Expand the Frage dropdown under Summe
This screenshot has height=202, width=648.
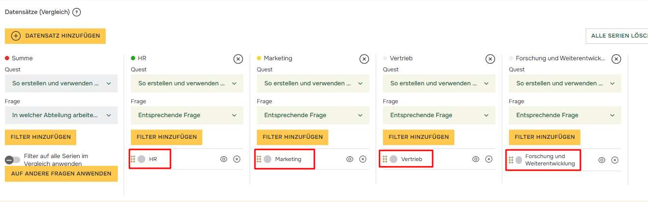click(x=61, y=115)
